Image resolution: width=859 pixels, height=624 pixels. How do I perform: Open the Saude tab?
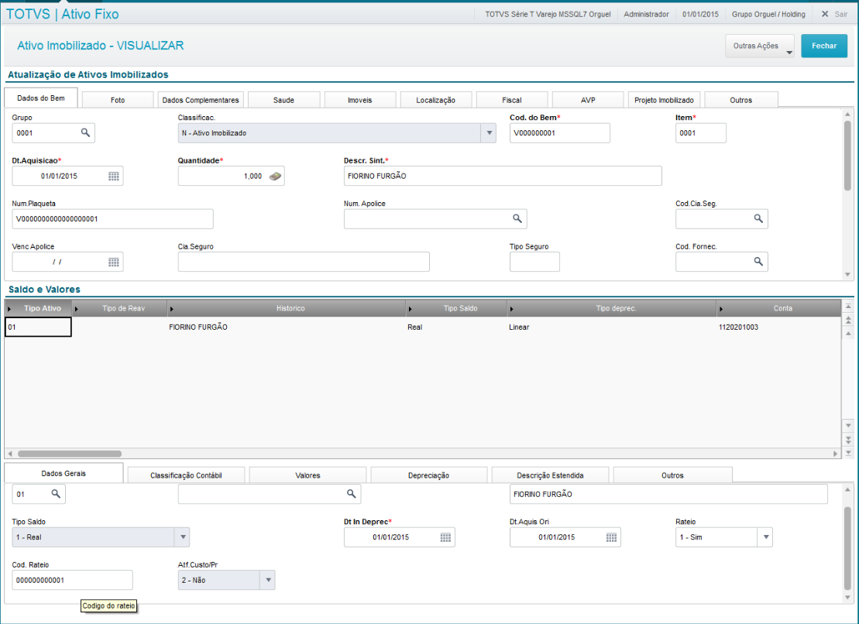[283, 100]
